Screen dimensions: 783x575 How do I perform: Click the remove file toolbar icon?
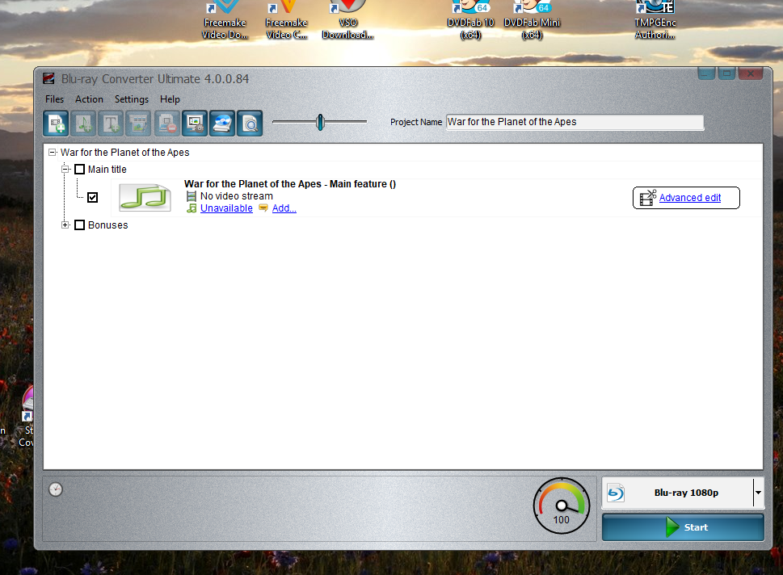pyautogui.click(x=166, y=123)
